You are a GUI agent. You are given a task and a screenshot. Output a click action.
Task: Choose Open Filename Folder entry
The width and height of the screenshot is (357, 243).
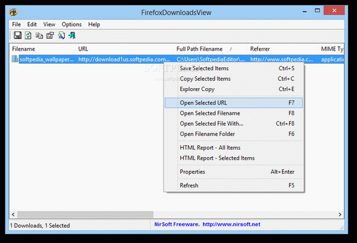pos(234,134)
